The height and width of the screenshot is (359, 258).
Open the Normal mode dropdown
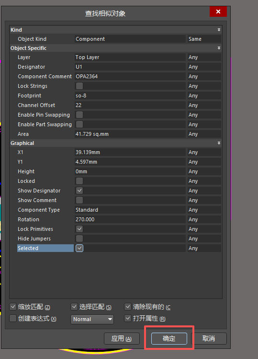92,319
